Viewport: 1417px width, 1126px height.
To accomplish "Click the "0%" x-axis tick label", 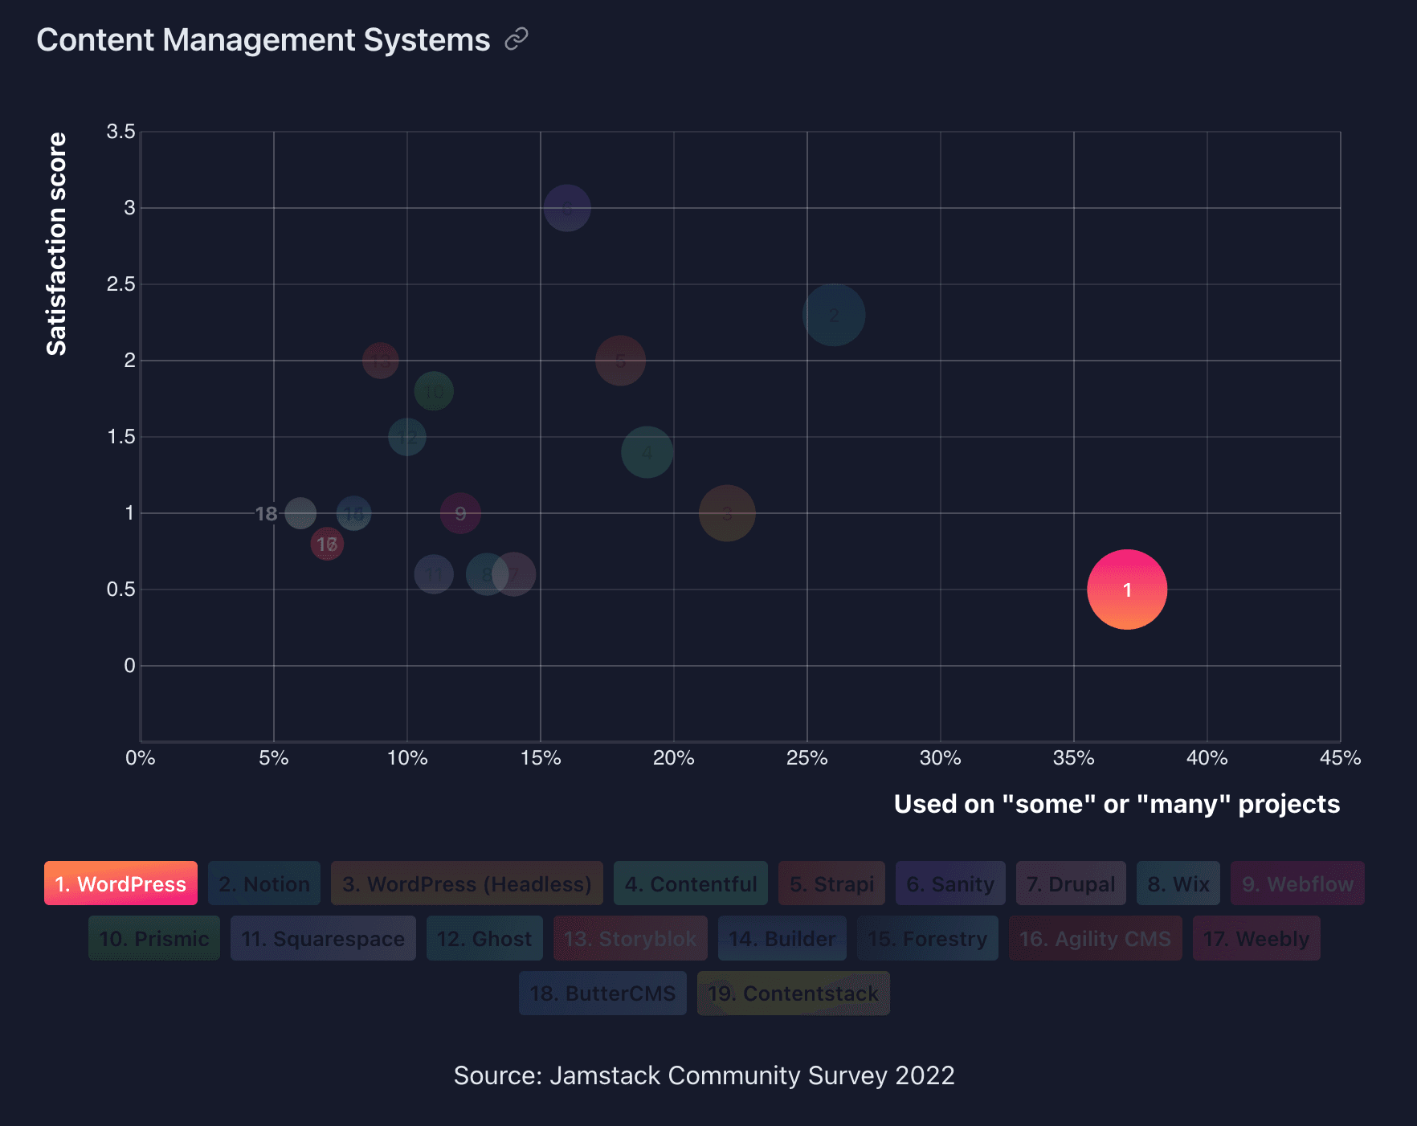I will point(141,758).
